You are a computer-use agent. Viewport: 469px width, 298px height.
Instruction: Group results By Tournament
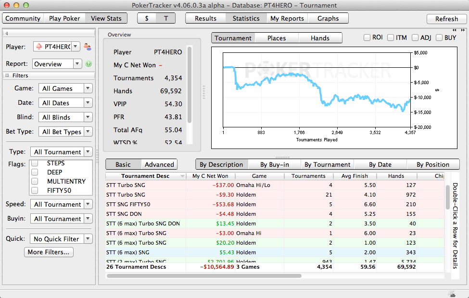click(x=328, y=164)
